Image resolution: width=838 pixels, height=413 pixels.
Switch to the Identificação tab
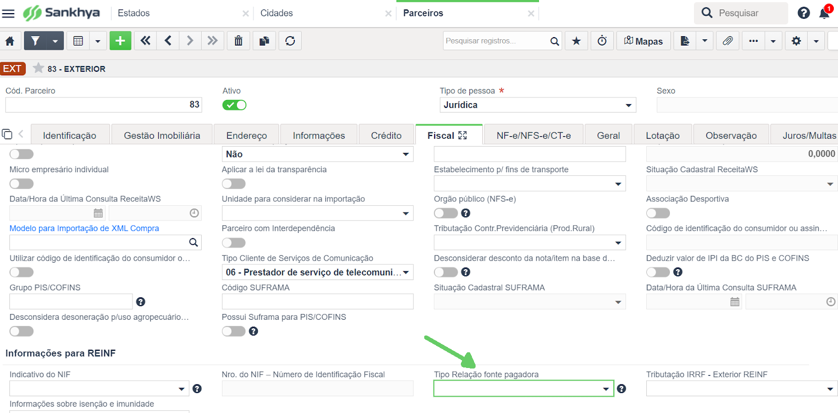pos(70,136)
